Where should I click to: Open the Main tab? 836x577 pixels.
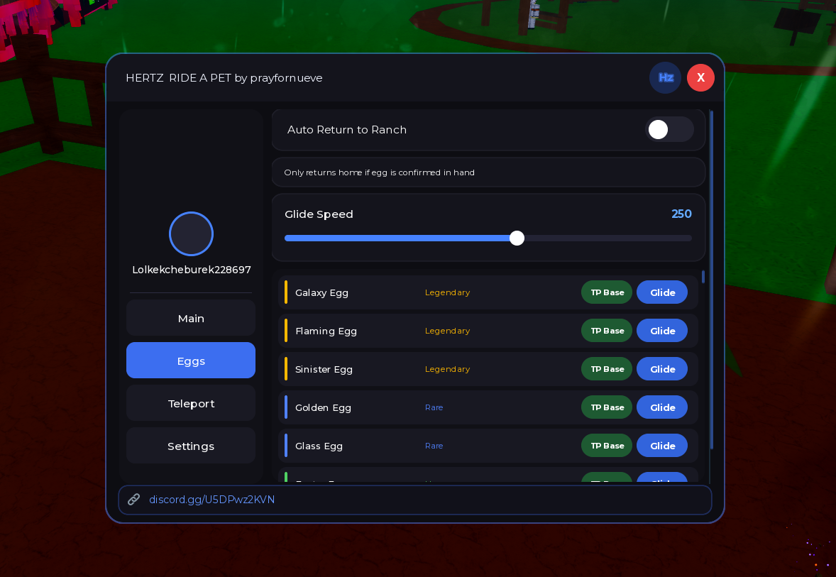[x=191, y=318]
